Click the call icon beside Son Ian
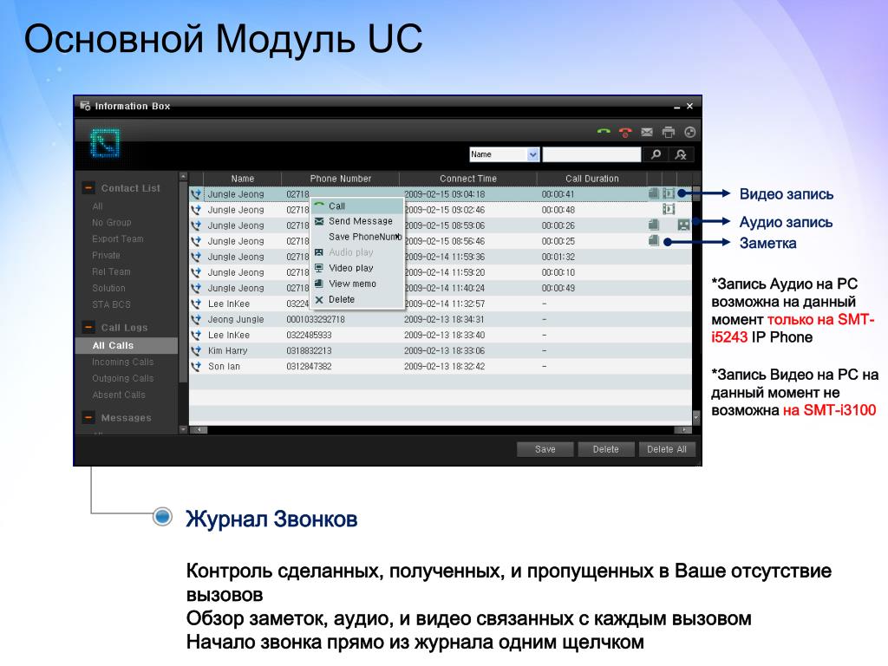 pos(196,367)
